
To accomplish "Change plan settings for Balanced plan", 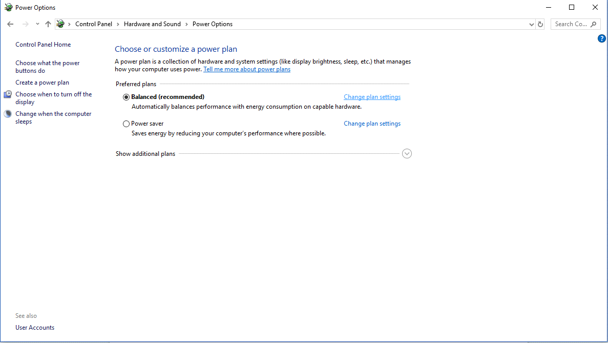I will [x=372, y=97].
